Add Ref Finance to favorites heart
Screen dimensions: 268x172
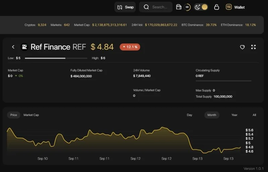click(x=242, y=47)
